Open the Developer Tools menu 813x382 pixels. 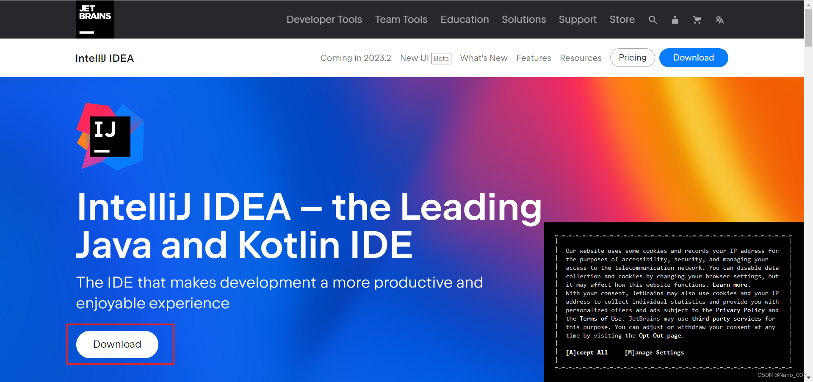coord(324,19)
